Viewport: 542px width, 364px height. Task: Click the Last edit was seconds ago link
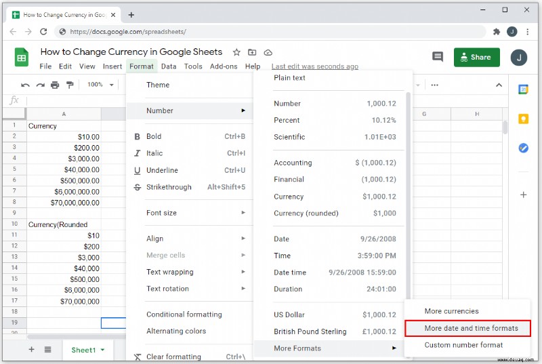pyautogui.click(x=315, y=66)
